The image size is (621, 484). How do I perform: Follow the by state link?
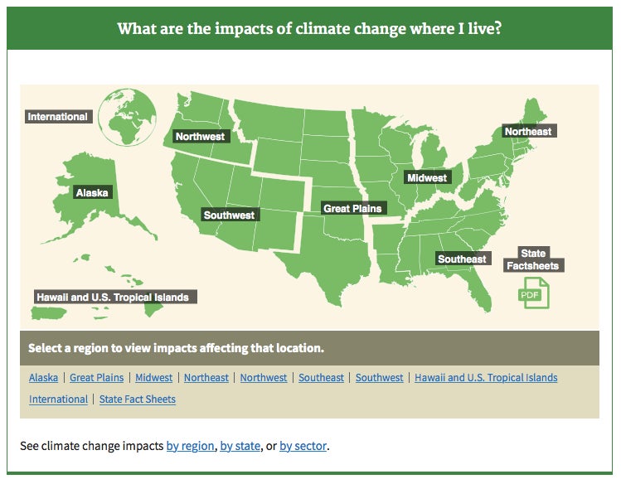(240, 446)
